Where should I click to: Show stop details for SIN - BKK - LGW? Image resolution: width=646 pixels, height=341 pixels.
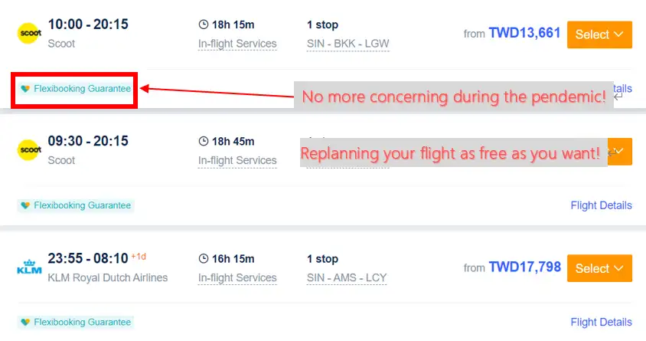[347, 44]
